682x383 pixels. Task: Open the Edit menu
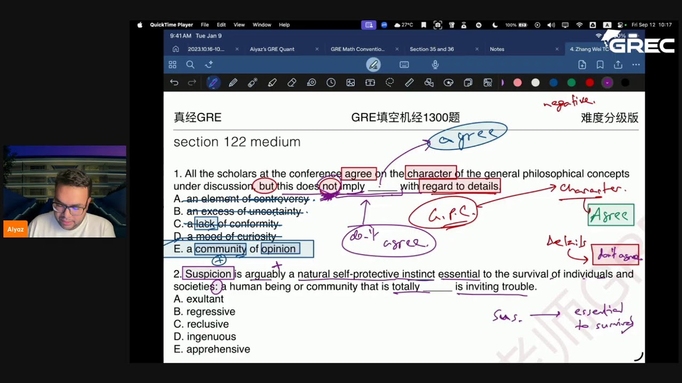tap(221, 25)
